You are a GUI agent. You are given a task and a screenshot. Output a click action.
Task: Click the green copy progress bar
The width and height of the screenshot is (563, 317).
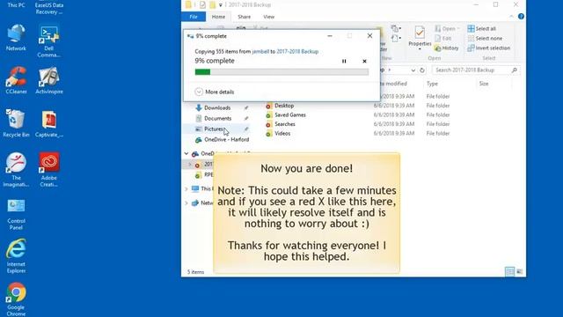(281, 72)
